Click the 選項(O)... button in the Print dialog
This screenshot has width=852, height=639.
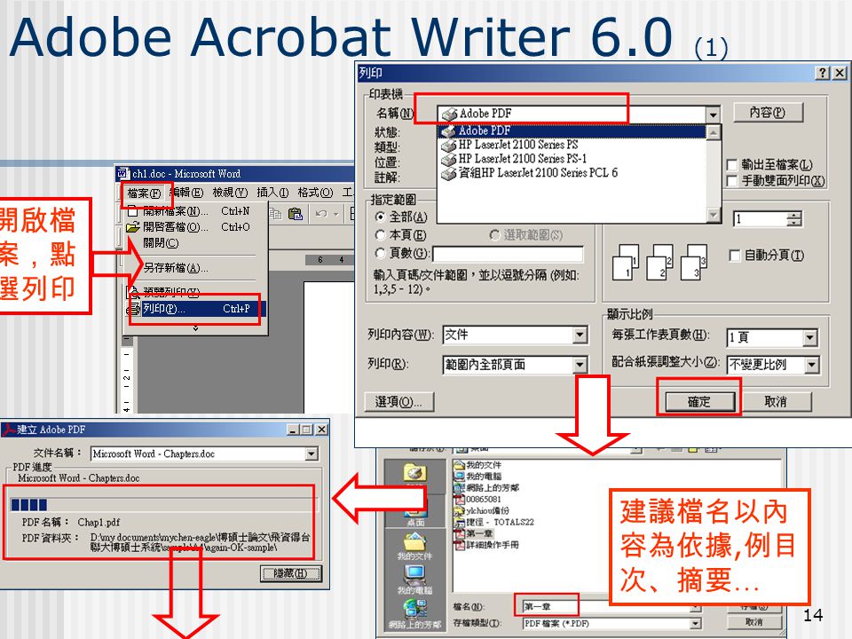point(399,401)
